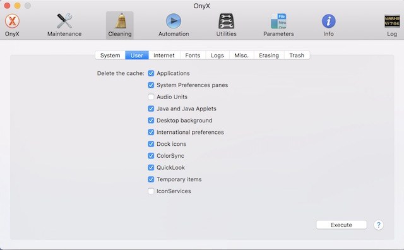This screenshot has width=404, height=250.
Task: Open the Parameters icon
Action: coord(278,21)
